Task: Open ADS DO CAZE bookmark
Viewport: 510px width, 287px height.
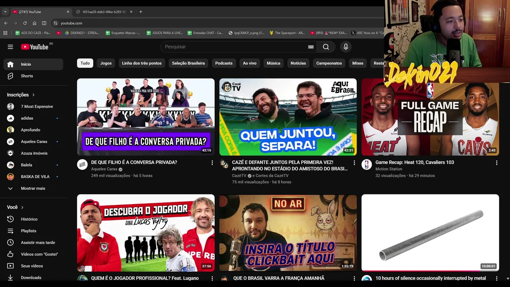Action: pos(33,33)
